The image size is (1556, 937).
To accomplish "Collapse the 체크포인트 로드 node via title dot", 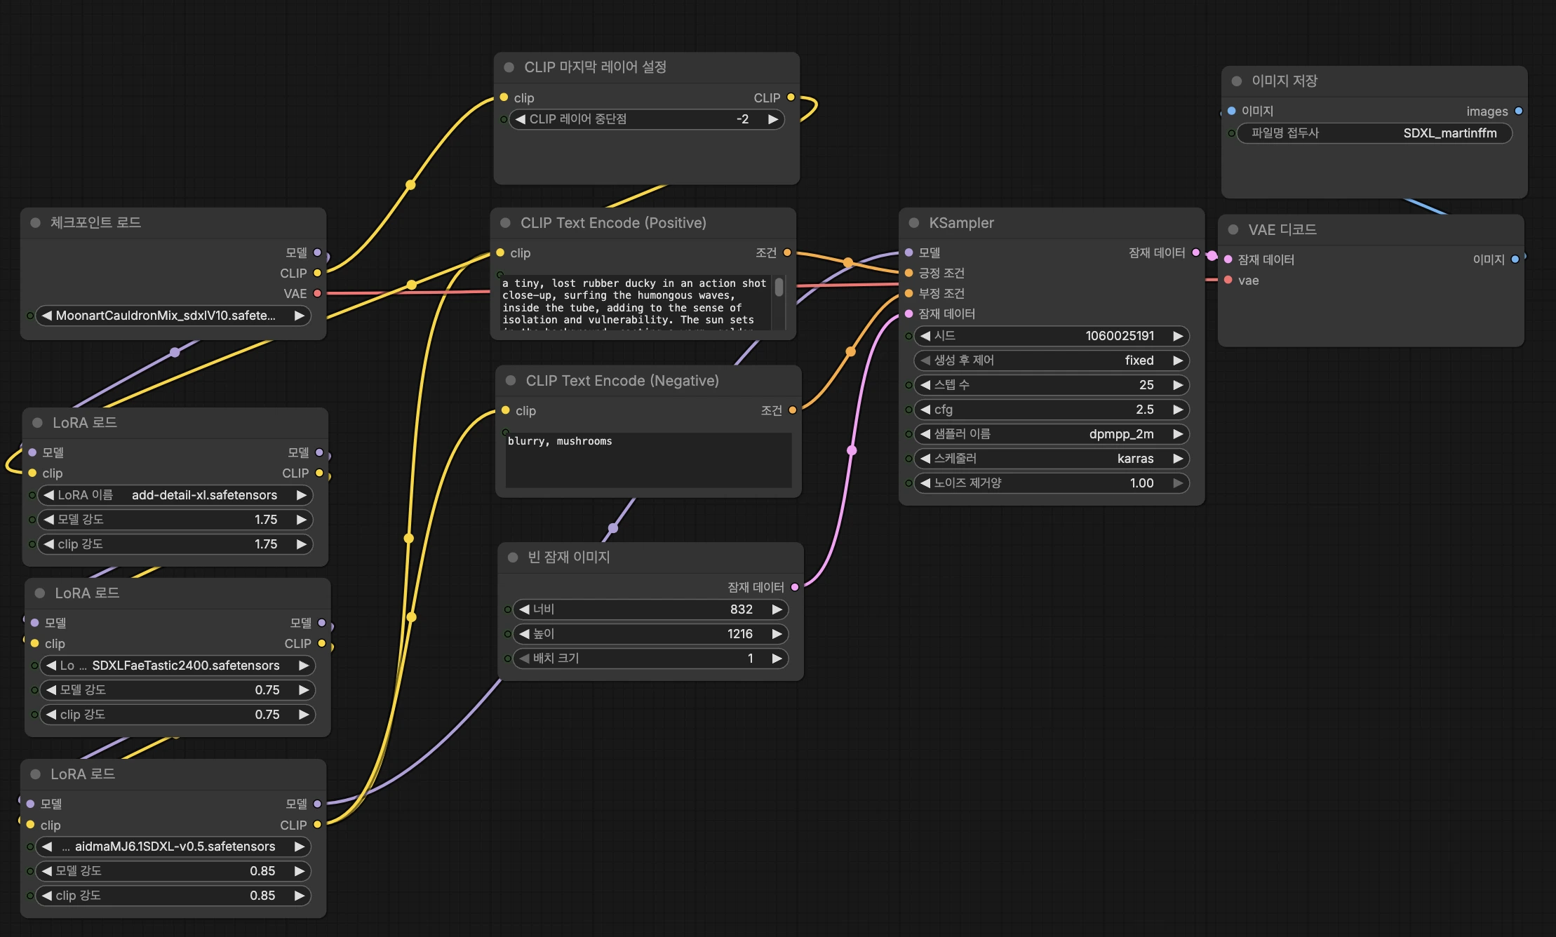I will (x=35, y=222).
